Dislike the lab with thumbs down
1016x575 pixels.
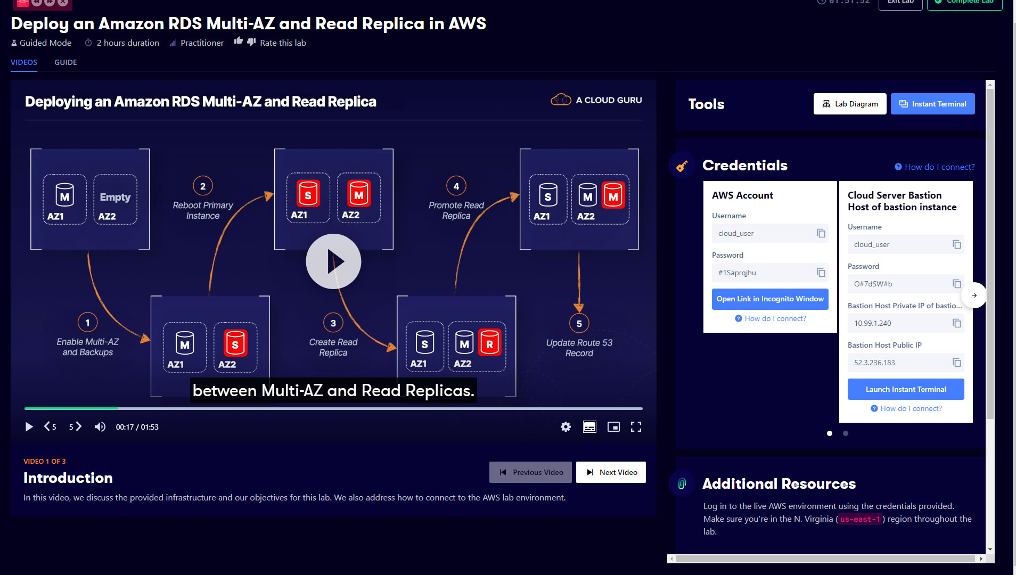[251, 42]
